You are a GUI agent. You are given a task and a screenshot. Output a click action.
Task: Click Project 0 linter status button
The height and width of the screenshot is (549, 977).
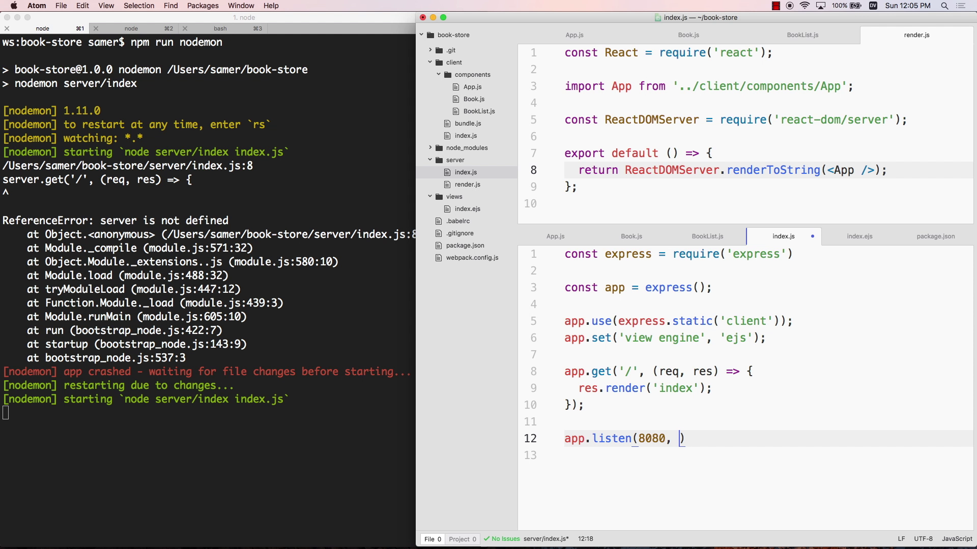(x=463, y=539)
